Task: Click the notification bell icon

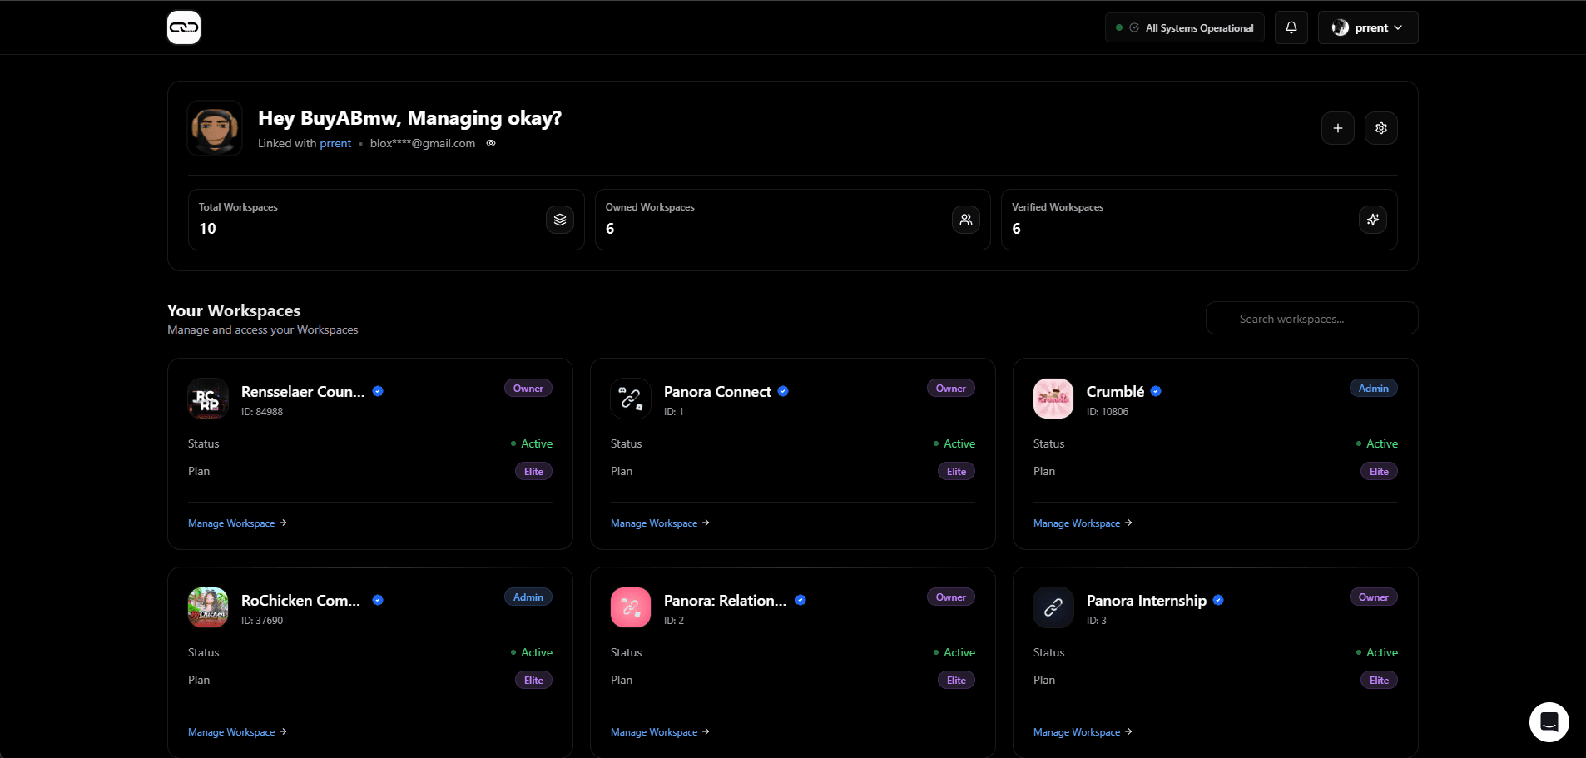Action: [1291, 27]
